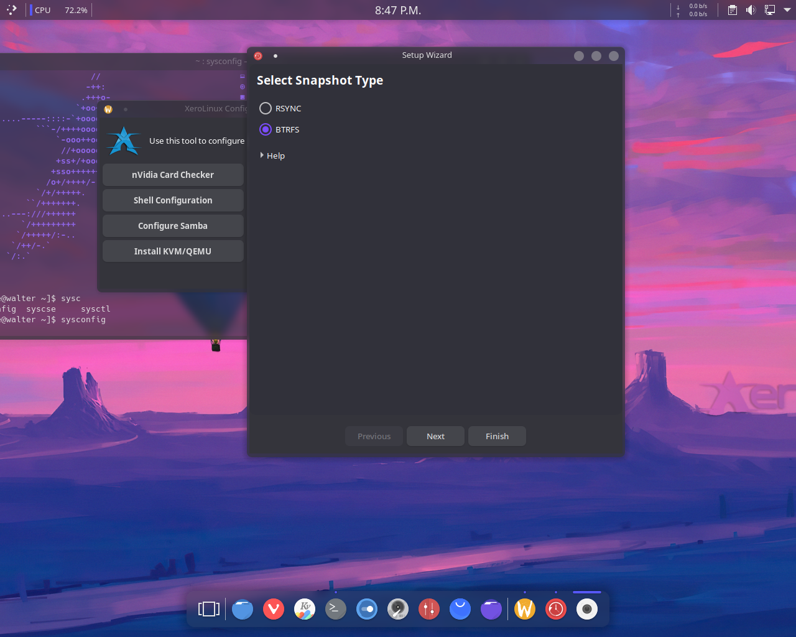Image resolution: width=796 pixels, height=637 pixels.
Task: Open the red mixer sliders app in dock
Action: tap(429, 609)
